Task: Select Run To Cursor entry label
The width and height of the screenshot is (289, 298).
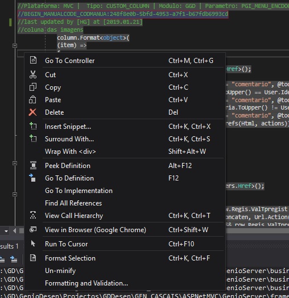Action: [x=67, y=244]
